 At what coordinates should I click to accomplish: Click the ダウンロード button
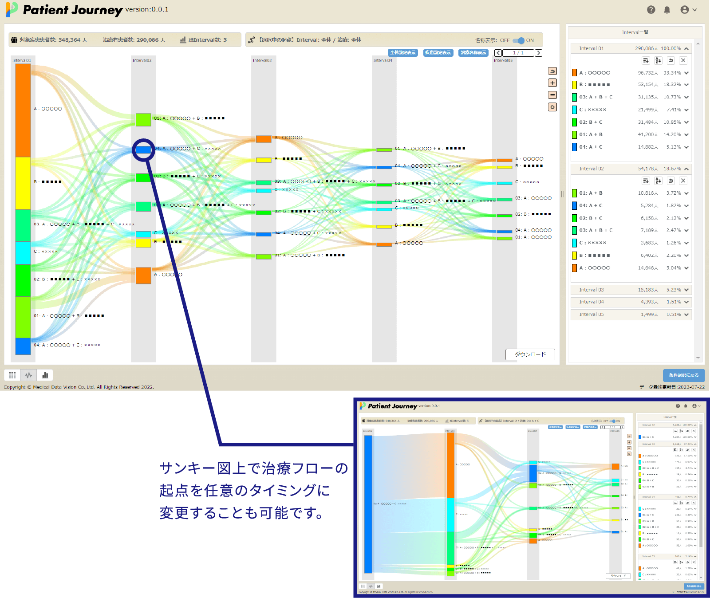(x=530, y=354)
